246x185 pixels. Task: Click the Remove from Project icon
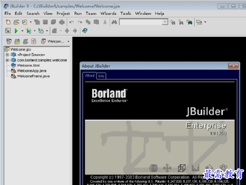pos(25,41)
